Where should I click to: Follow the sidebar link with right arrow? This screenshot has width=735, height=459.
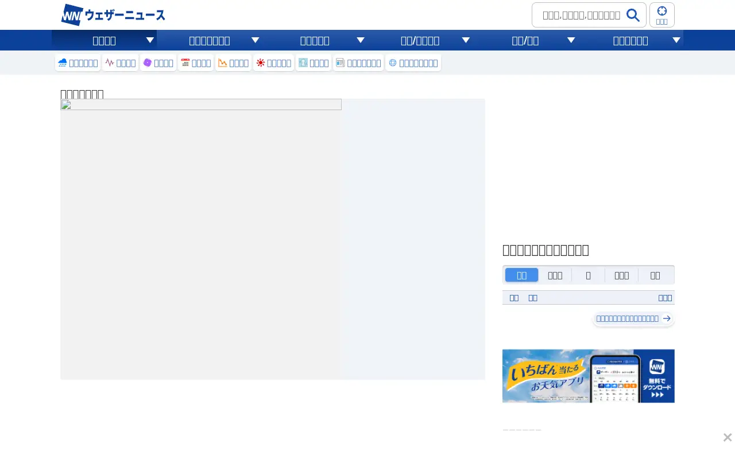point(633,318)
